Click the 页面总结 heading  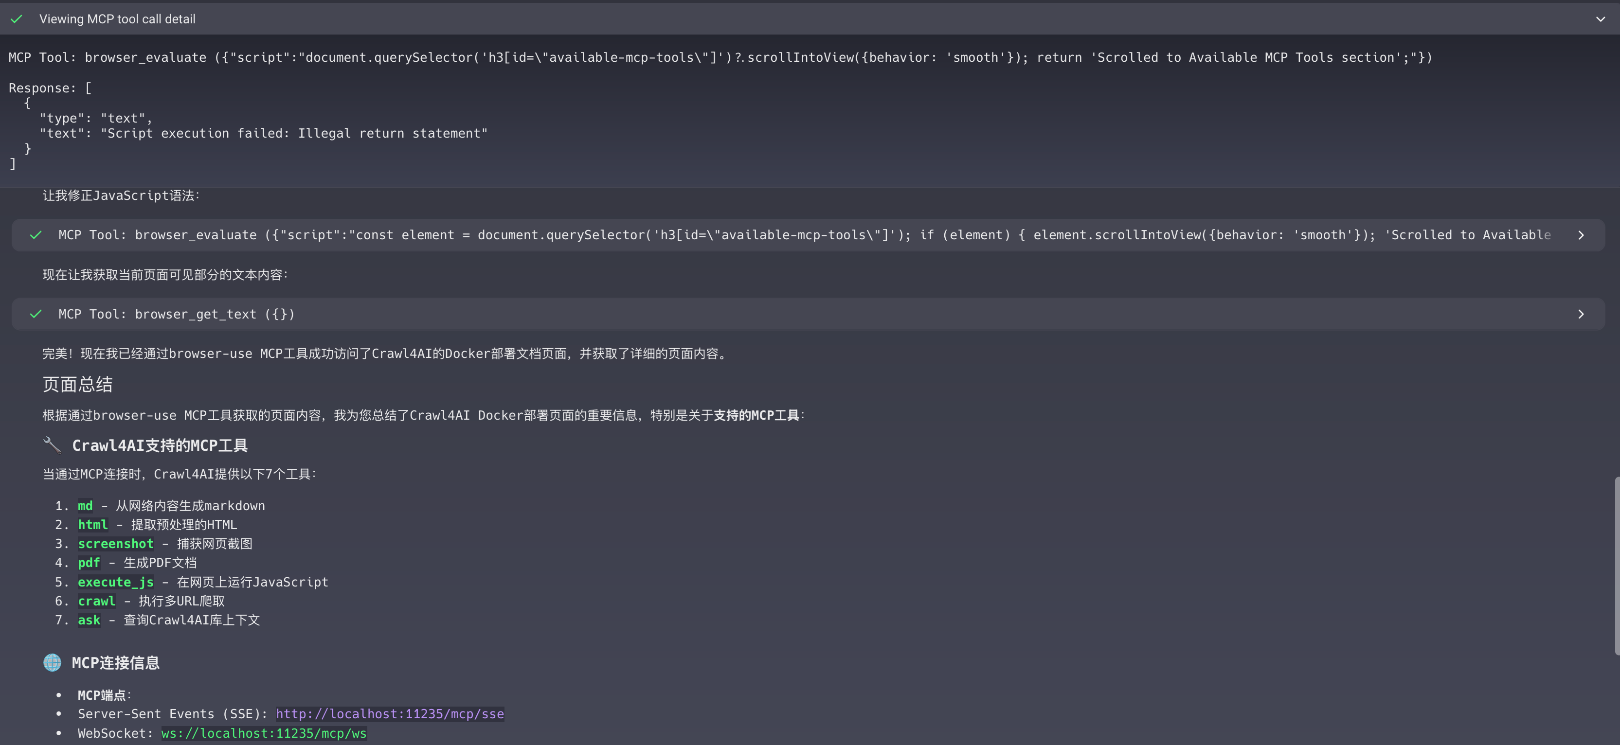pyautogui.click(x=77, y=384)
